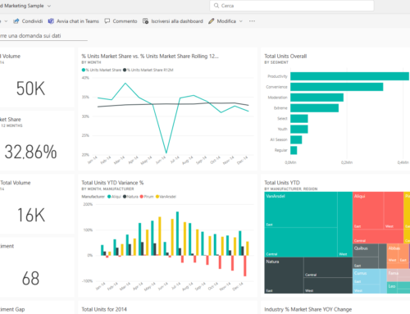Select the VanArsdel legend marker

coord(157,197)
